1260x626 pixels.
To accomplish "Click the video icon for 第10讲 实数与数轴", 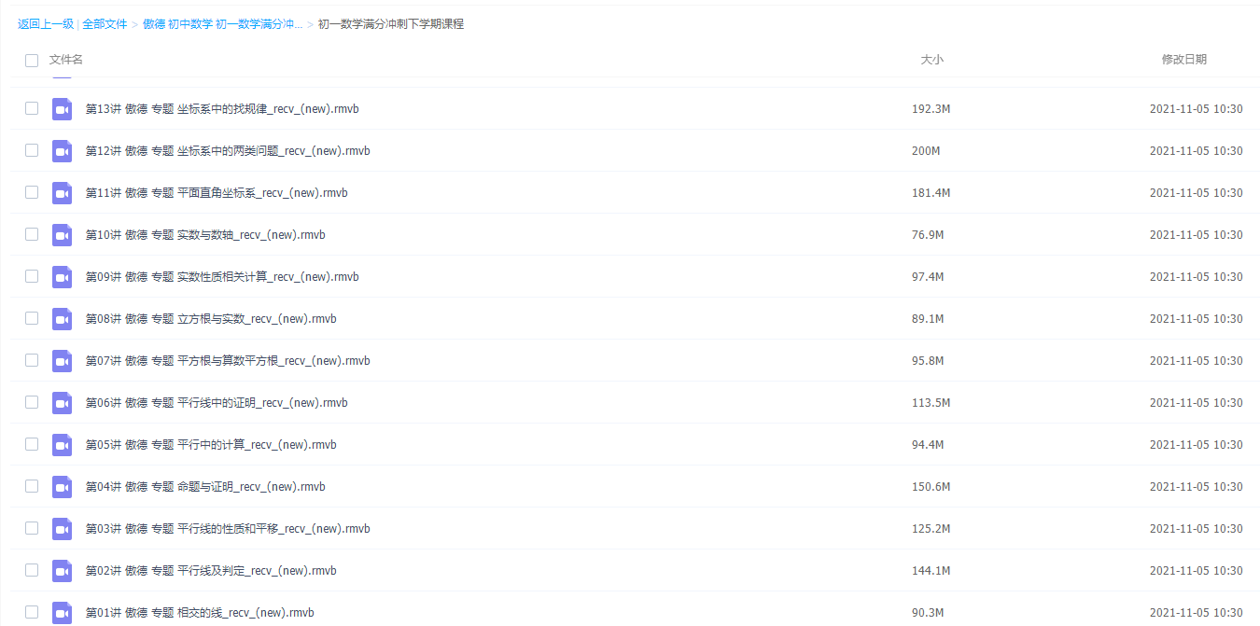I will [62, 234].
